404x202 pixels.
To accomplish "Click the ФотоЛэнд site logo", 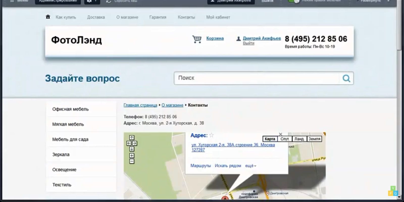I will coord(77,40).
